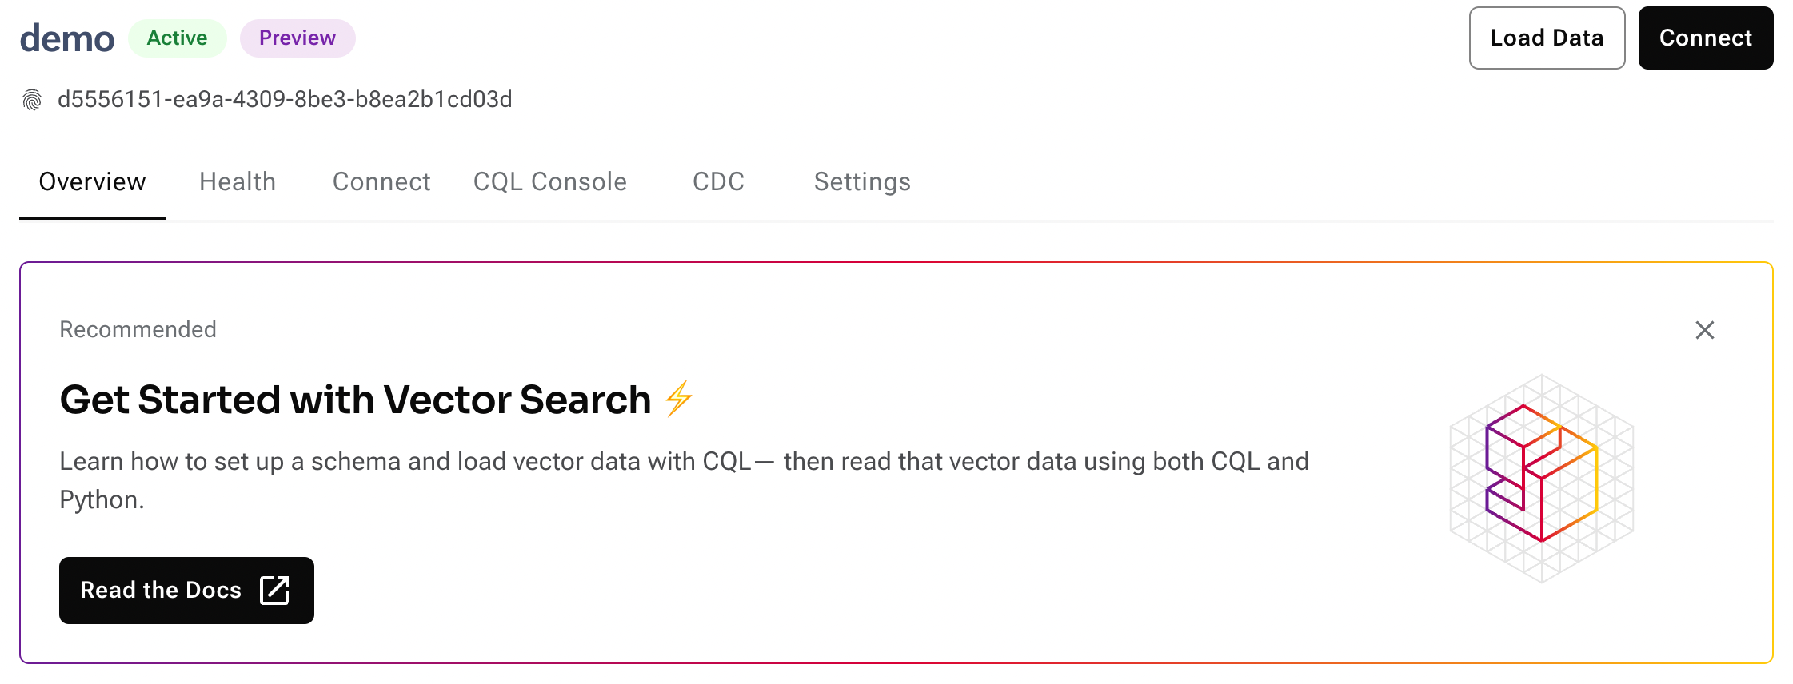
Task: Click the Vector Search cube illustration
Action: (x=1541, y=477)
